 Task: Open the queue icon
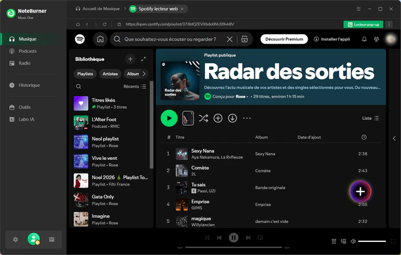(x=334, y=241)
